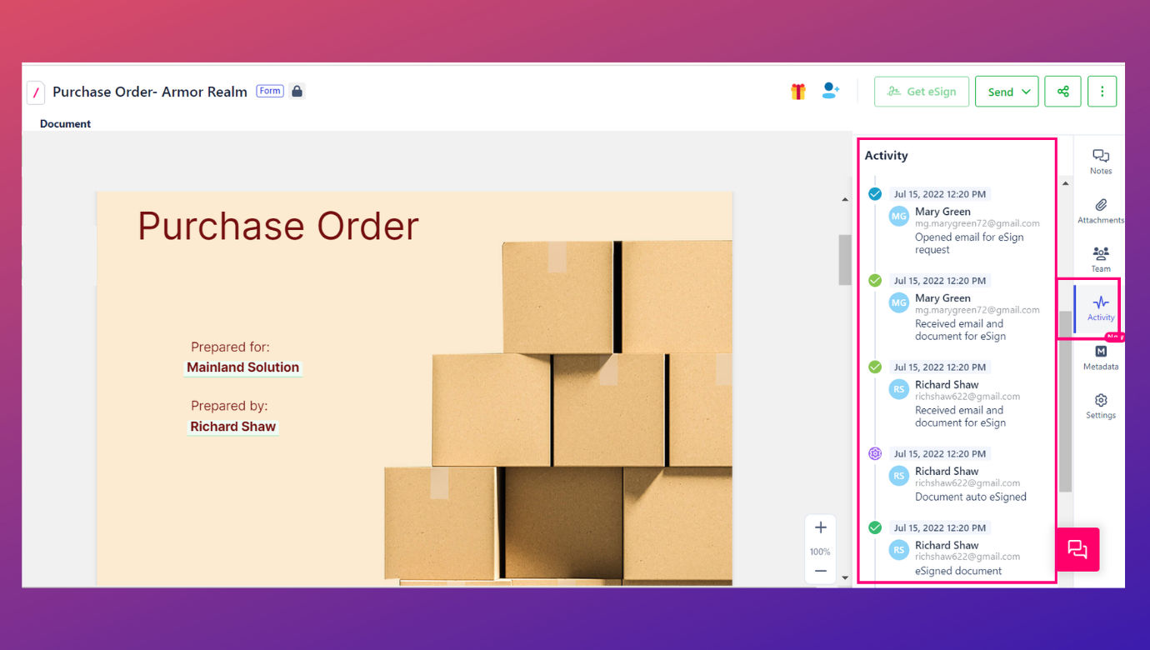Open the Send dropdown menu

click(1007, 92)
